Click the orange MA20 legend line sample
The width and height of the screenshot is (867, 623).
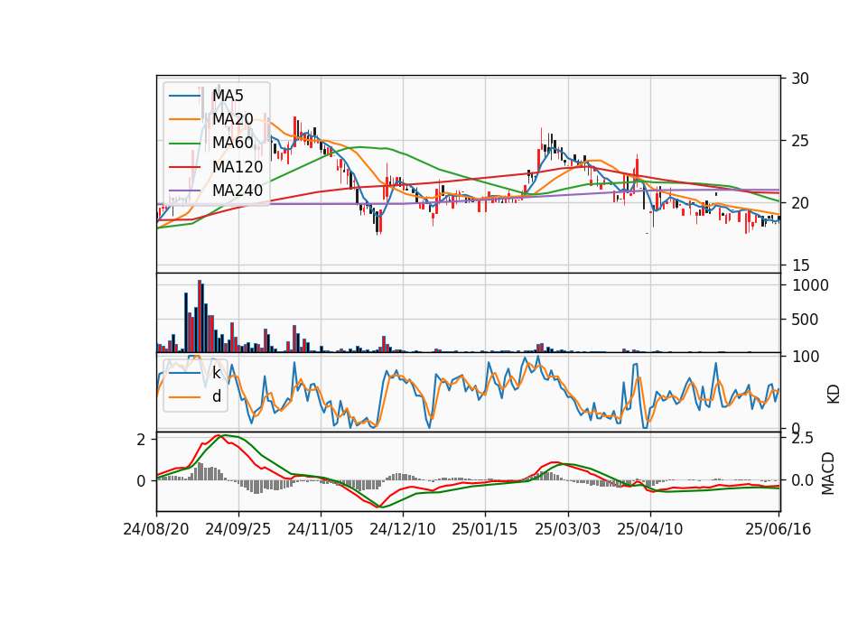184,119
